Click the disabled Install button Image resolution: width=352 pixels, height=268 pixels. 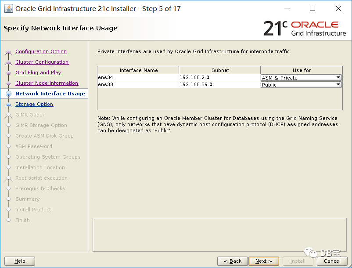click(x=298, y=261)
